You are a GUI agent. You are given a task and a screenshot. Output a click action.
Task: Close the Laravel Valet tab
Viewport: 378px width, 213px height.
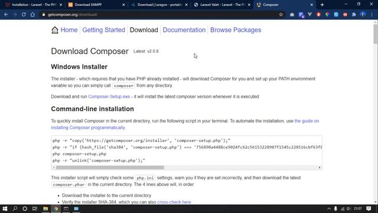pyautogui.click(x=249, y=5)
